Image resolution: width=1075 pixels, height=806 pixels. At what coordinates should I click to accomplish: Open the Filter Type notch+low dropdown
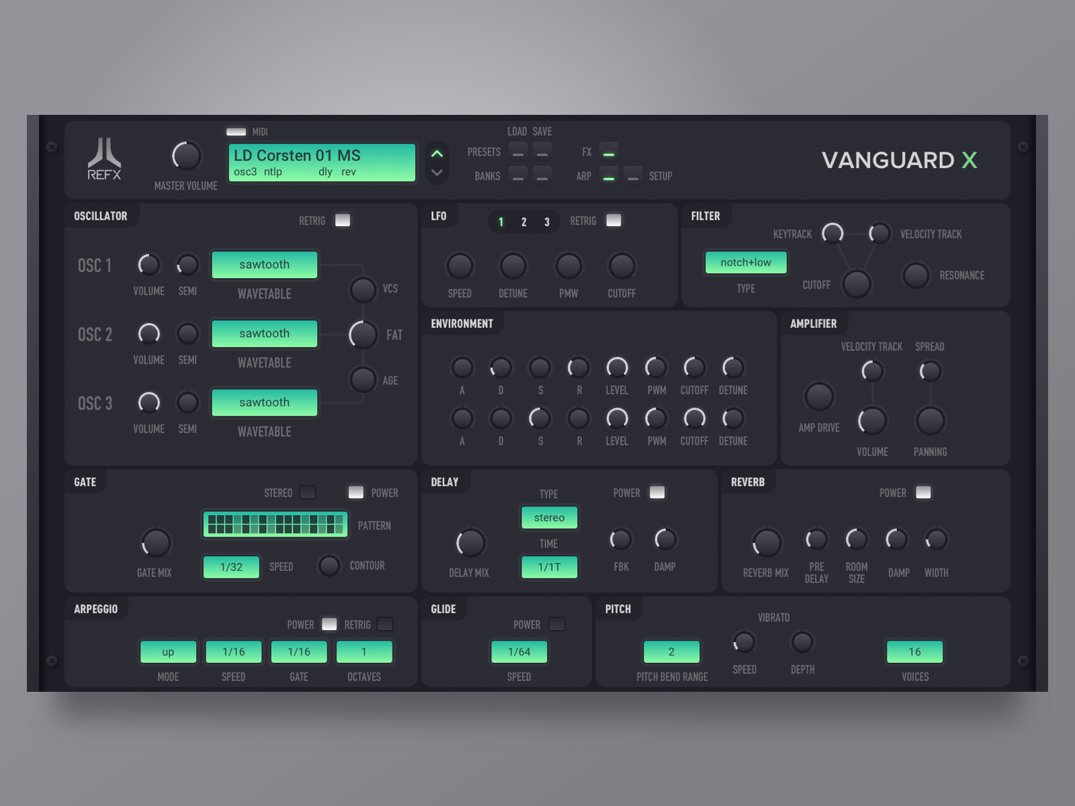point(746,263)
